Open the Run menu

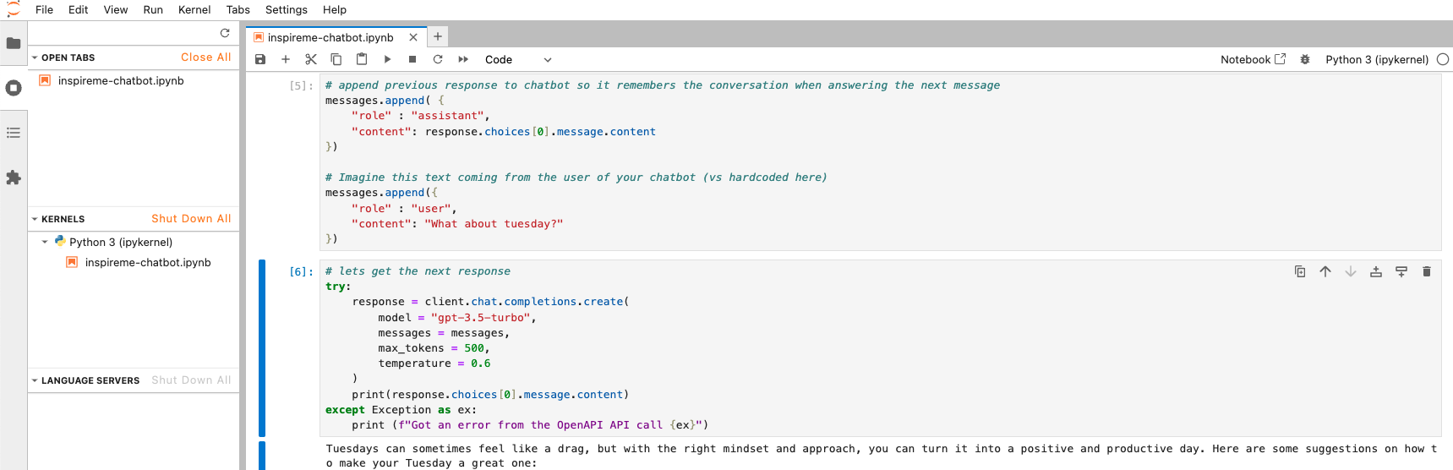pos(153,9)
